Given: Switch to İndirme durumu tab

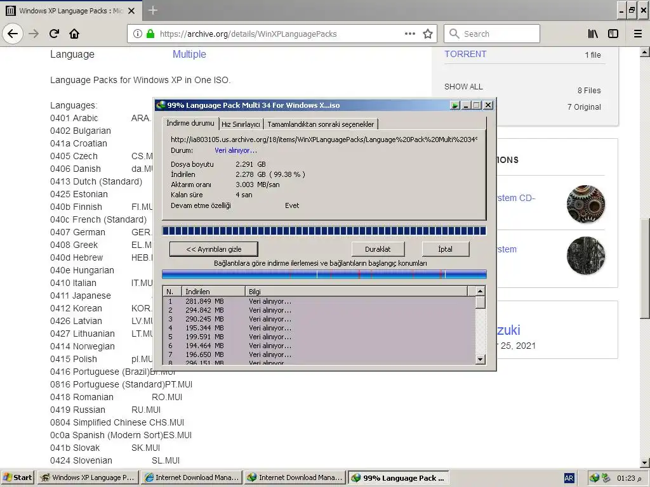Looking at the screenshot, I should 190,123.
